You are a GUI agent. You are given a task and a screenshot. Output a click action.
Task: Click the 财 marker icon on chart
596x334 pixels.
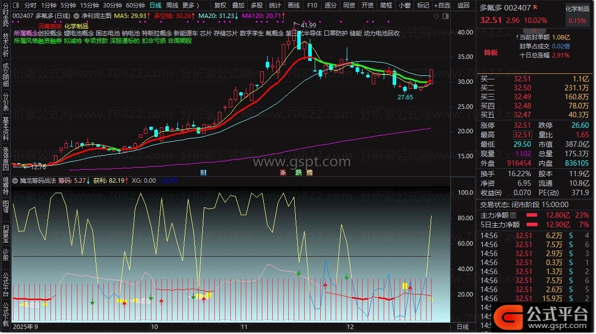click(203, 173)
